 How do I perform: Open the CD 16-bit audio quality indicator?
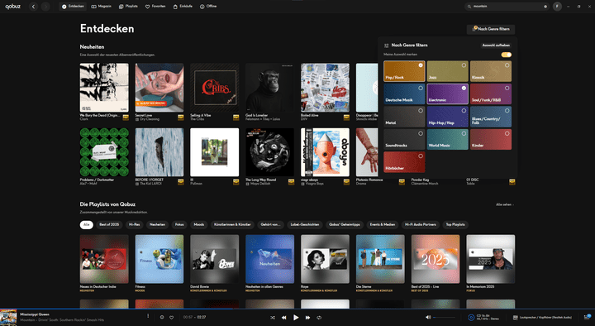[483, 317]
